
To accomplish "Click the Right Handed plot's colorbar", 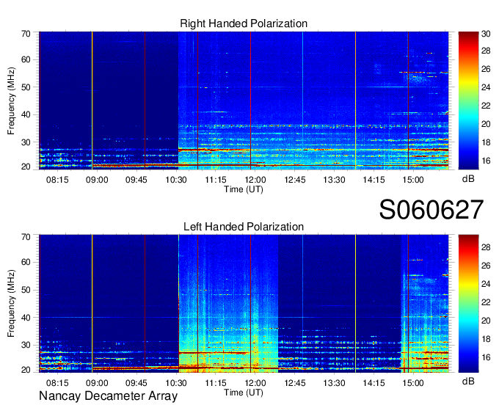I will tap(468, 101).
